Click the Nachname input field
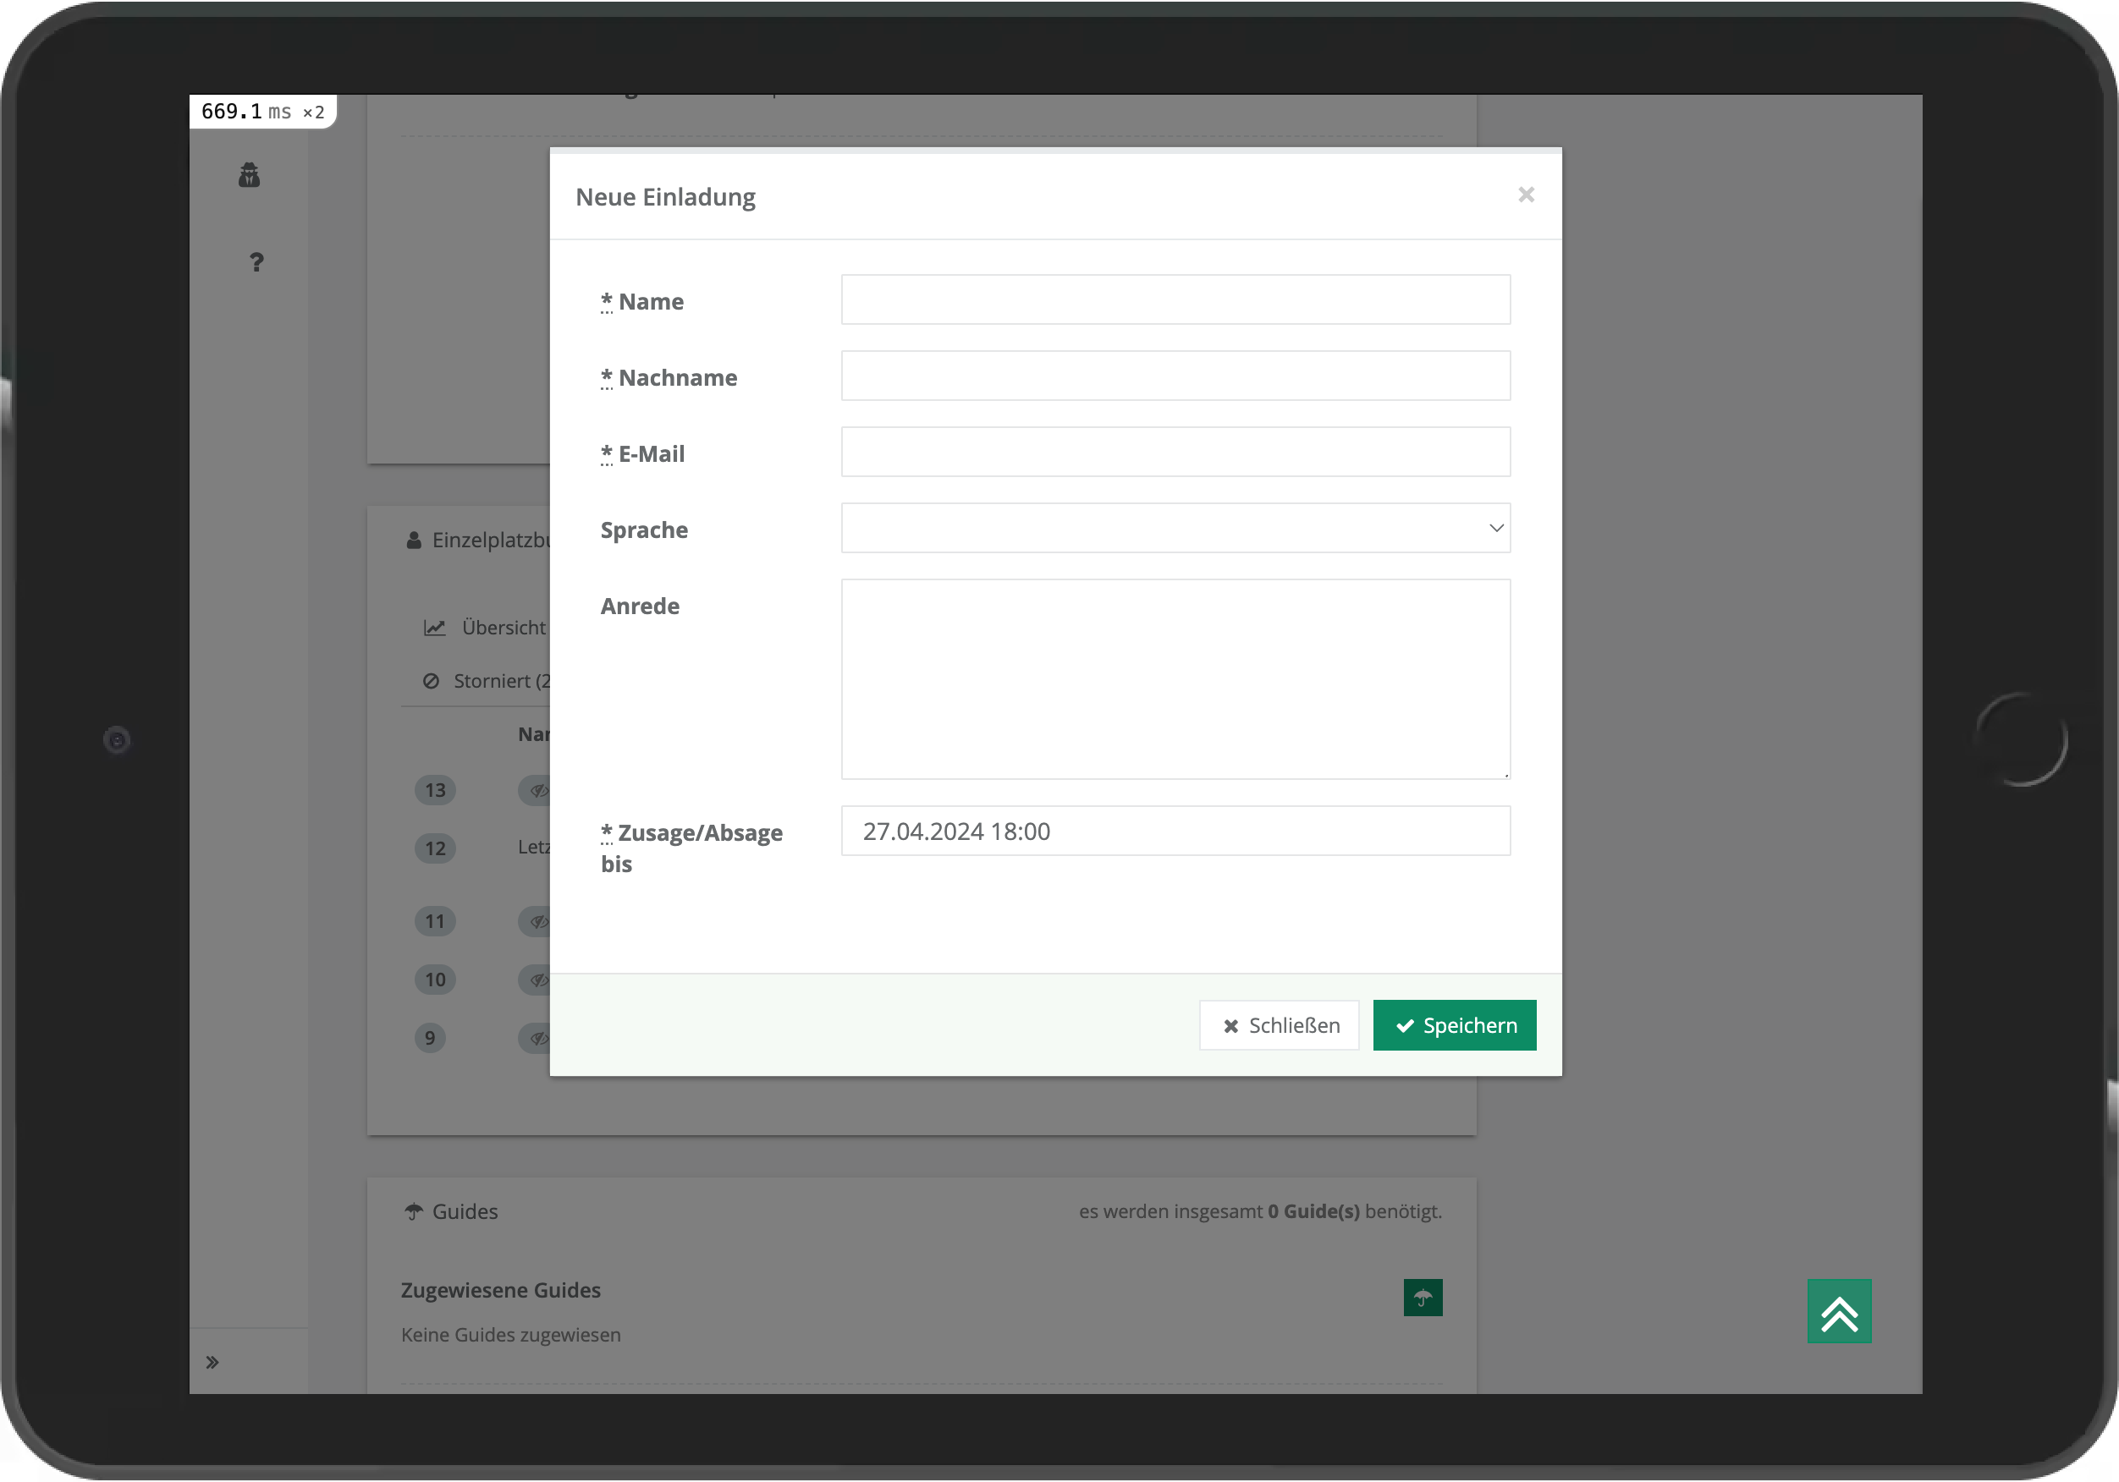Image resolution: width=2119 pixels, height=1482 pixels. (x=1175, y=375)
